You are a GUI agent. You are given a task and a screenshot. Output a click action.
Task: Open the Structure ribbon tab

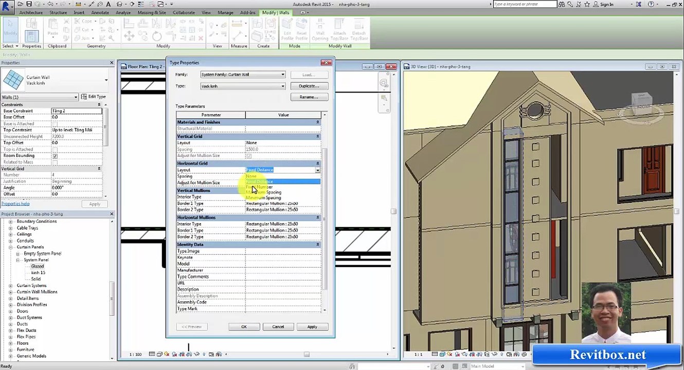[x=58, y=12]
